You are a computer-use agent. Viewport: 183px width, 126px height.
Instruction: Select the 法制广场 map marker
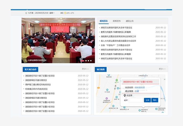117,97
